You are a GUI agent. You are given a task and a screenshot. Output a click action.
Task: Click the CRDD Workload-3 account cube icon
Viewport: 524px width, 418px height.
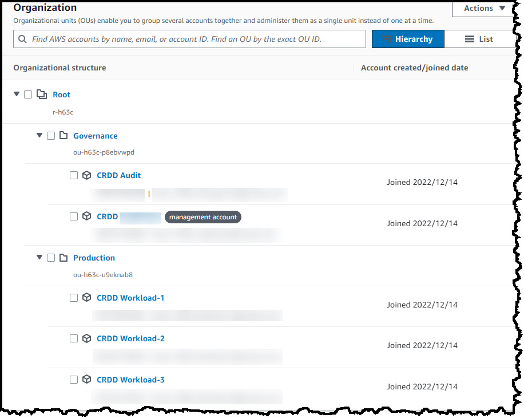pyautogui.click(x=86, y=379)
